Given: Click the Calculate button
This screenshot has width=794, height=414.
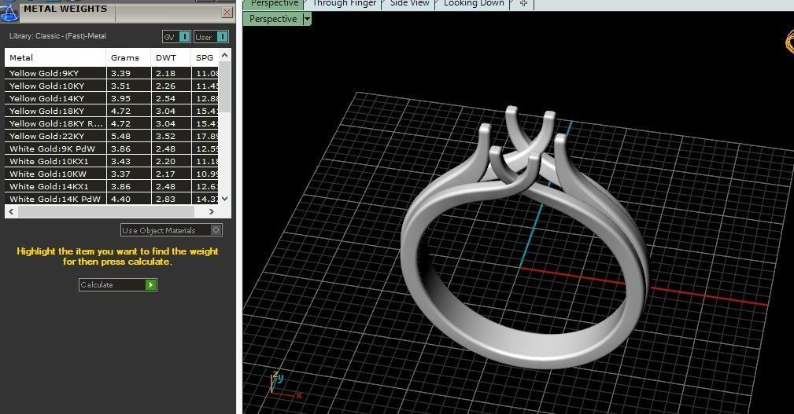Looking at the screenshot, I should pos(117,284).
